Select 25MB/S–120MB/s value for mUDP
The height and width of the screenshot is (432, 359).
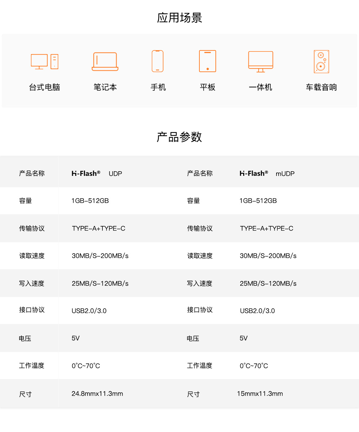(x=268, y=283)
